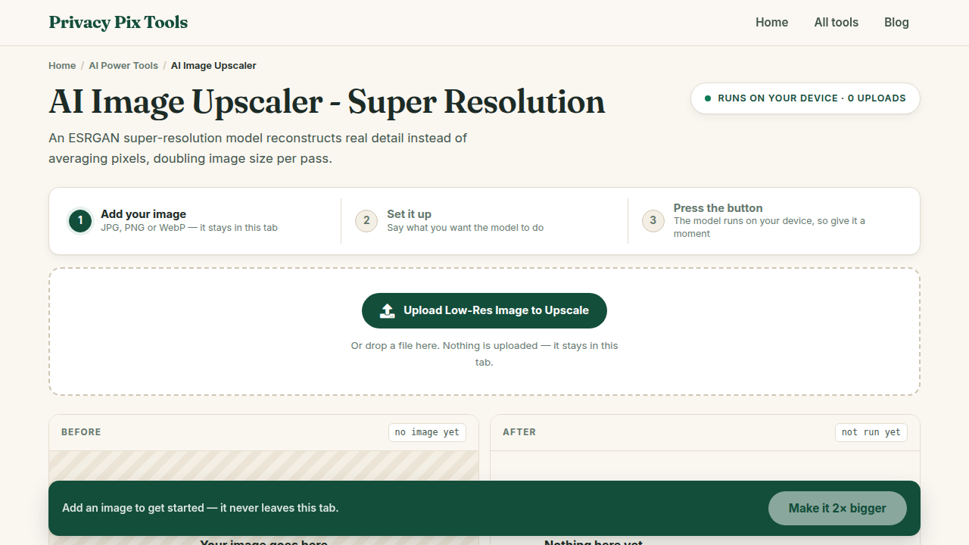
Task: Click the page heading 'AI Image Upscaler - Super Resolution'
Action: pyautogui.click(x=327, y=102)
